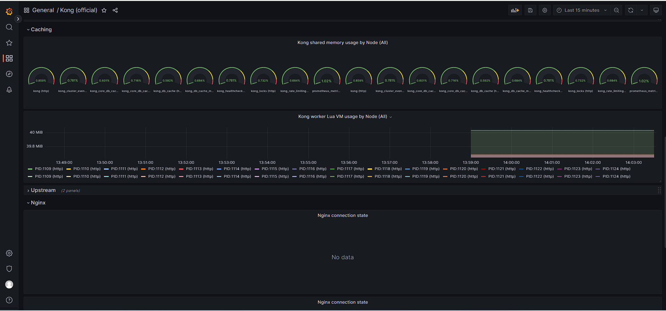Open the Dashboards grid icon in sidebar
This screenshot has height=311, width=666.
pos(9,58)
